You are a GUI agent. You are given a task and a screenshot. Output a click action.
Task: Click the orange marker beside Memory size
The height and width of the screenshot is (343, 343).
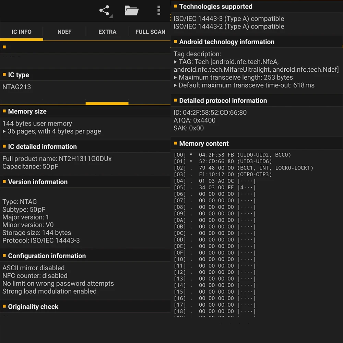click(4, 111)
